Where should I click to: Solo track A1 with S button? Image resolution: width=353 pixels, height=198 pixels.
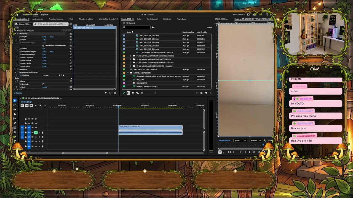tap(39, 133)
